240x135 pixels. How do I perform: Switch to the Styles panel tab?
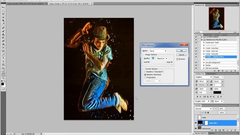[217, 35]
